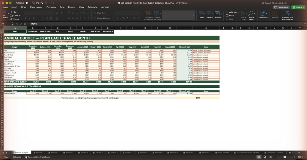Screen dimensions: 307x160
Task: Click the STAYS navigation button
Action: (70, 32)
